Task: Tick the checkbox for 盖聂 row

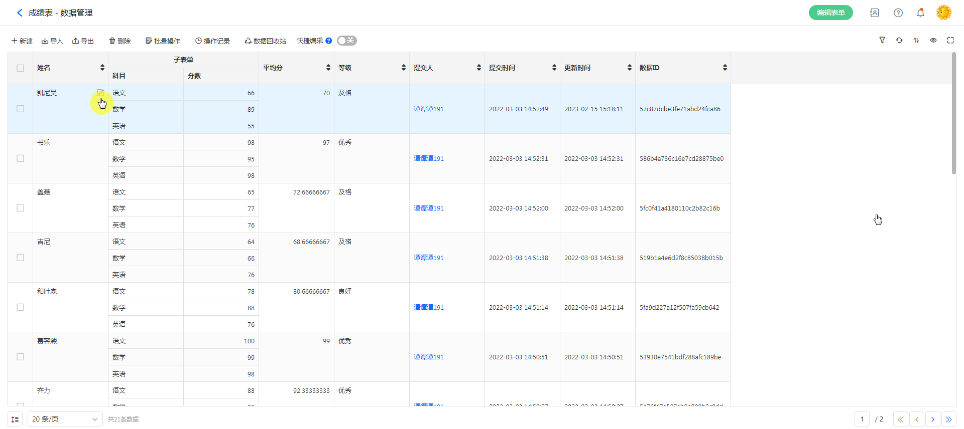Action: (21, 208)
